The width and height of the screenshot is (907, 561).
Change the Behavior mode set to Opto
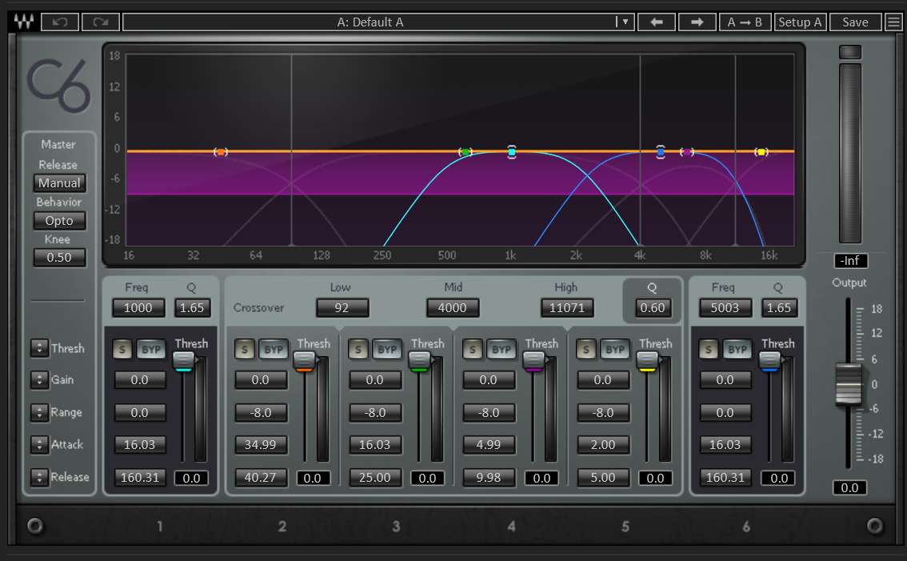point(59,221)
